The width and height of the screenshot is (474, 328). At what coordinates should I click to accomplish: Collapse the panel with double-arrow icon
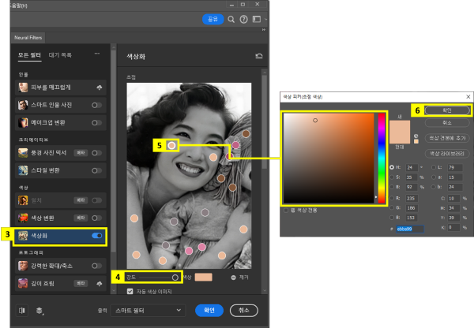(x=264, y=30)
